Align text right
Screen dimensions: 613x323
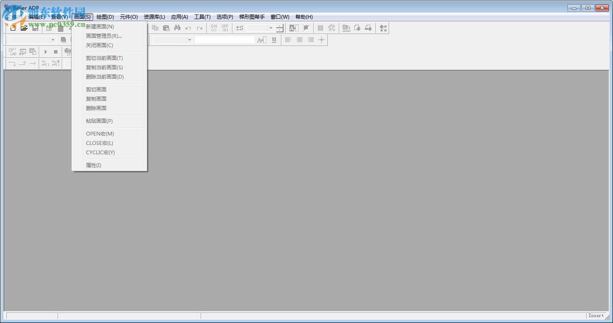click(x=311, y=40)
